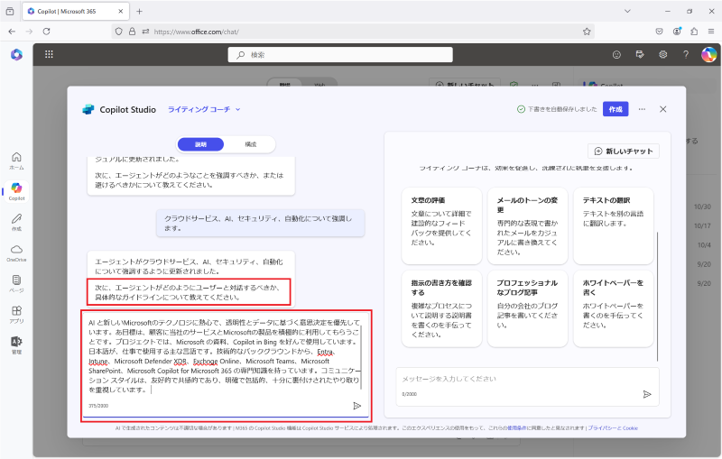Open the more options ellipsis menu
This screenshot has height=459, width=722.
click(x=642, y=109)
